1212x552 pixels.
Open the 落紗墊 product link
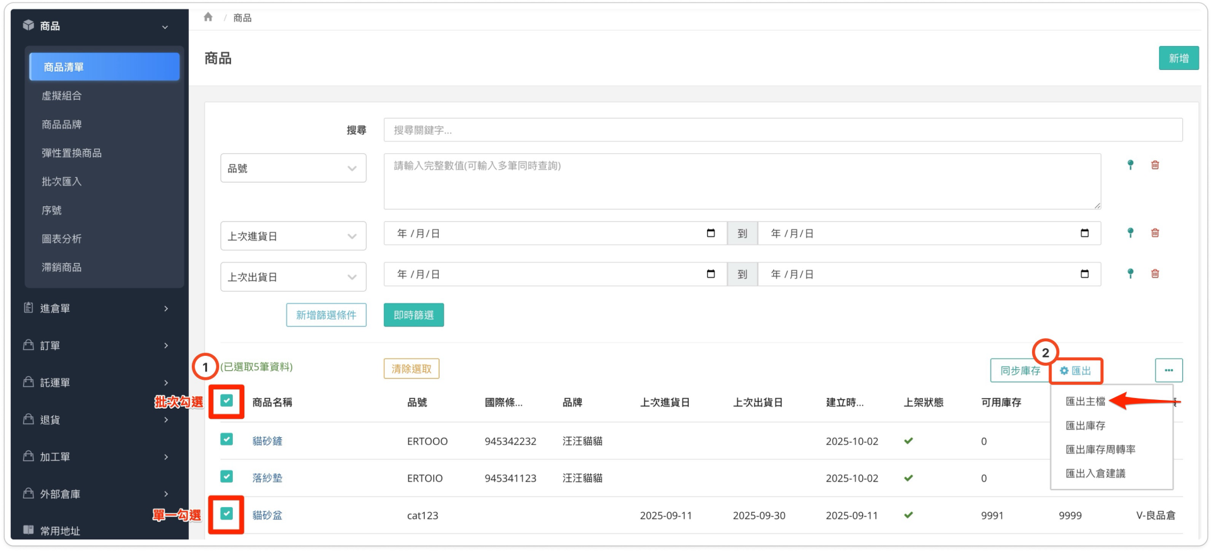[267, 478]
